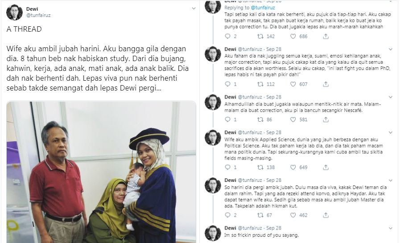Open options chevron on Nescafé tweet
401x243 pixels.
click(x=390, y=97)
